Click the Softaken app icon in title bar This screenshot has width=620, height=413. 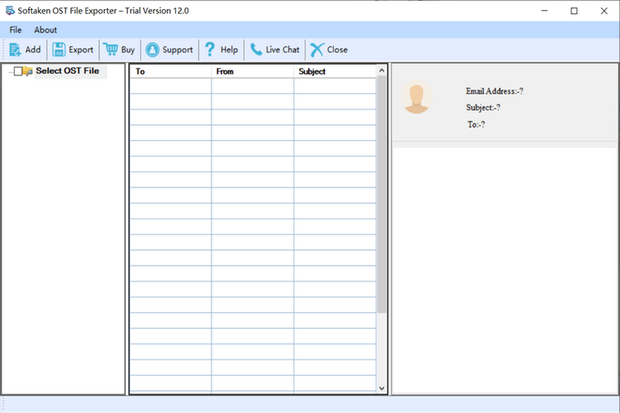click(x=10, y=10)
